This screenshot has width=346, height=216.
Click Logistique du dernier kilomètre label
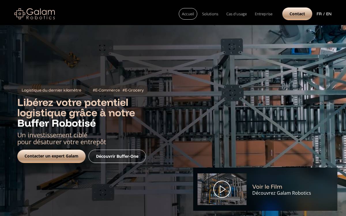tap(51, 90)
